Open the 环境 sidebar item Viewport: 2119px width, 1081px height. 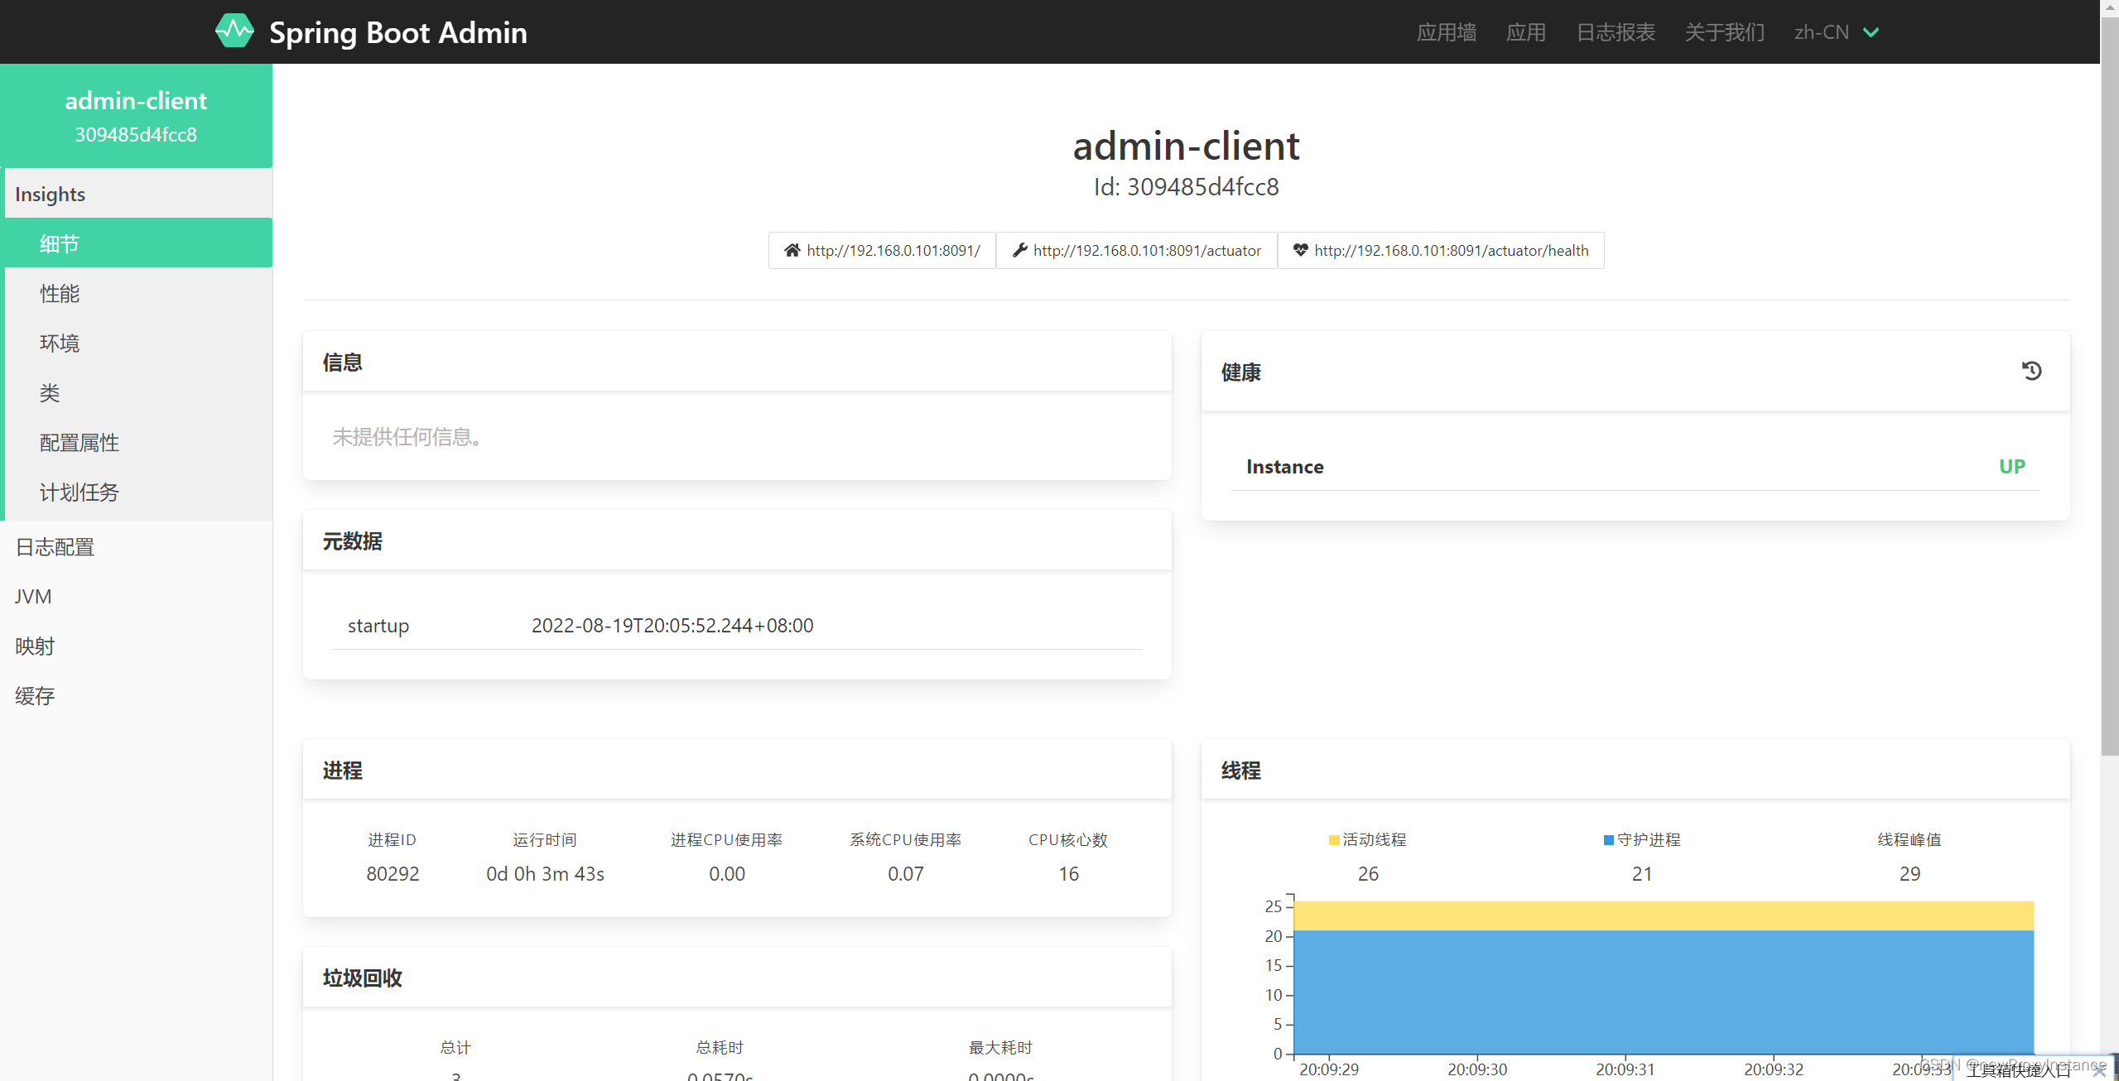(138, 343)
